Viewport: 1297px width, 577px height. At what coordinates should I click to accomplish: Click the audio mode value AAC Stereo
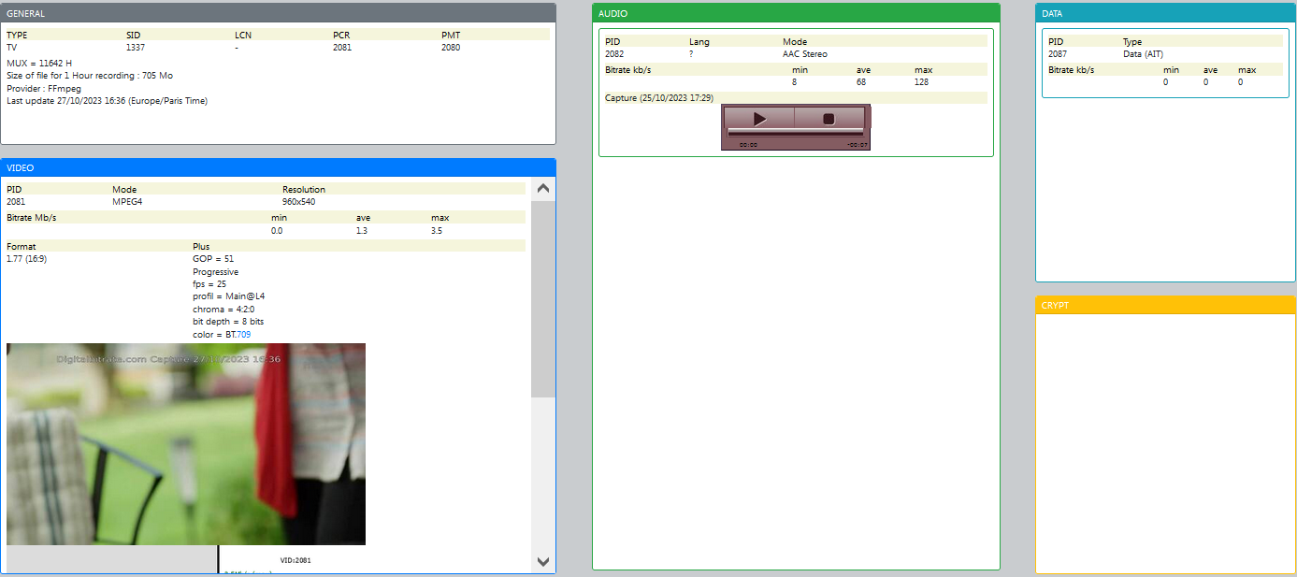805,54
